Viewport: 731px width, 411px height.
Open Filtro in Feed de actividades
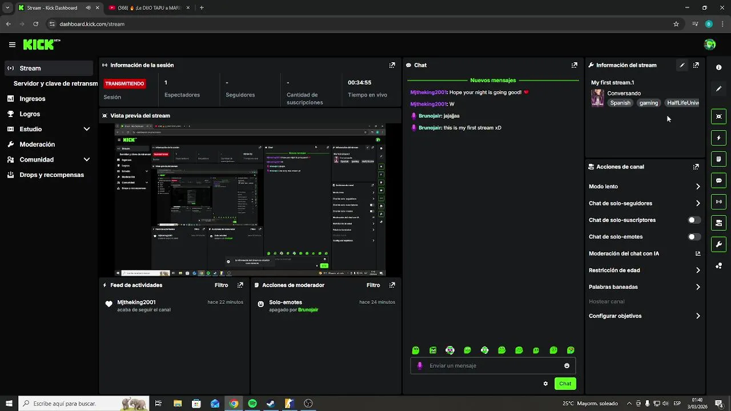coord(221,285)
